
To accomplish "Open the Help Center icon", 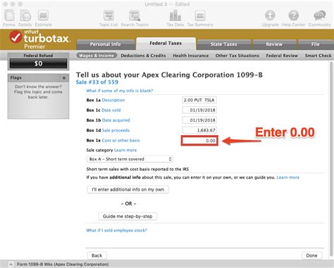I will tap(293, 15).
